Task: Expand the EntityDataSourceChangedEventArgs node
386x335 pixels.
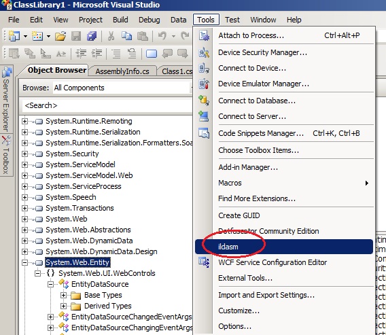Action: click(50, 317)
